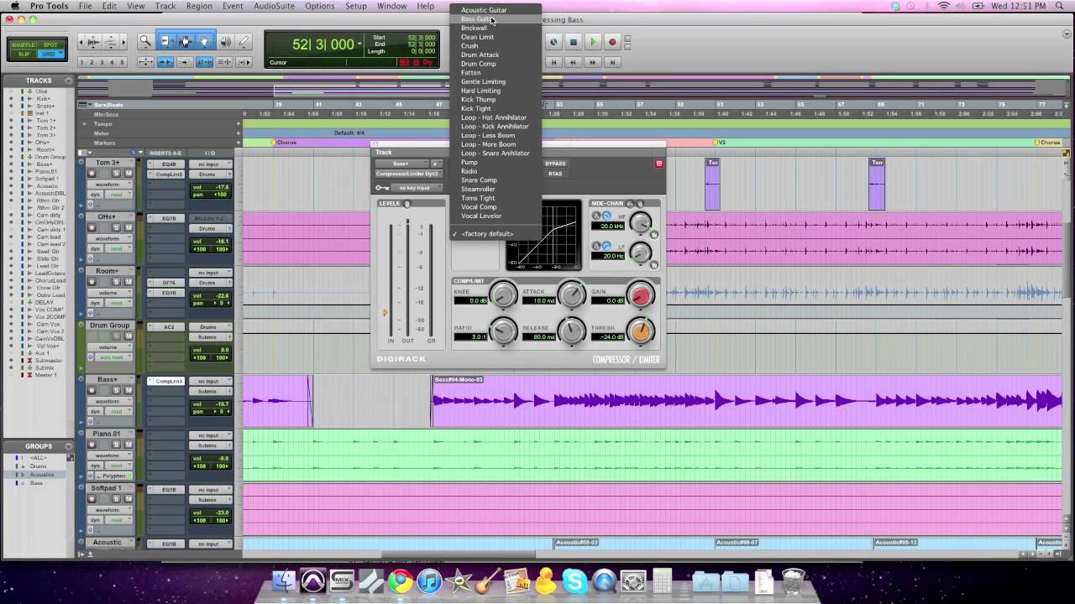The width and height of the screenshot is (1075, 604).
Task: Open main counter format dropdown arrow
Action: 359,44
